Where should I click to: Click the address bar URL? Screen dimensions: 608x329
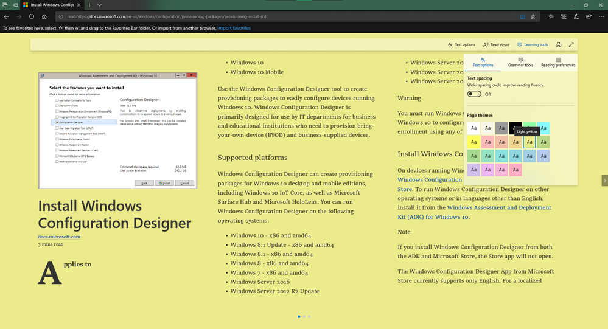(166, 16)
